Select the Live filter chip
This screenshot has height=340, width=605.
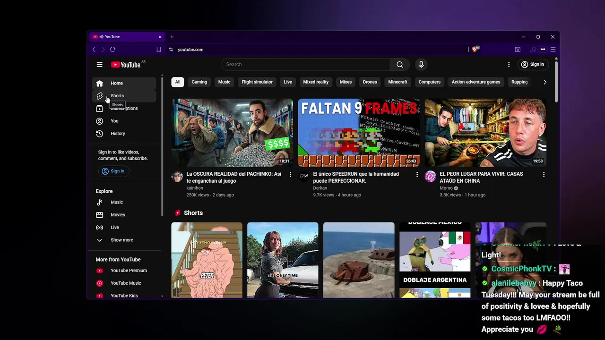288,82
